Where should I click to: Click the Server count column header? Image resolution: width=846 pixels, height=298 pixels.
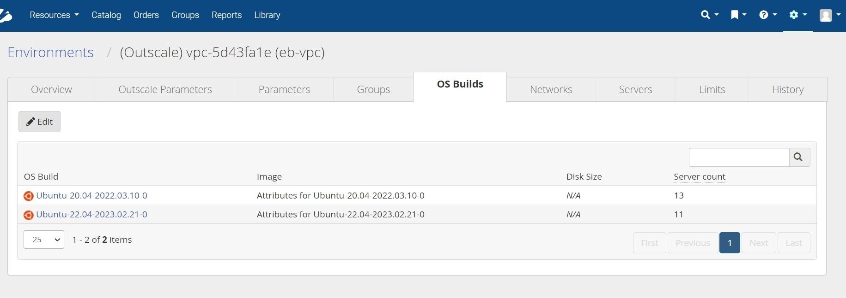click(700, 177)
